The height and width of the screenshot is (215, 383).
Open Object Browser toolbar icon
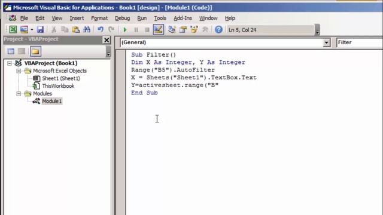tap(194, 30)
